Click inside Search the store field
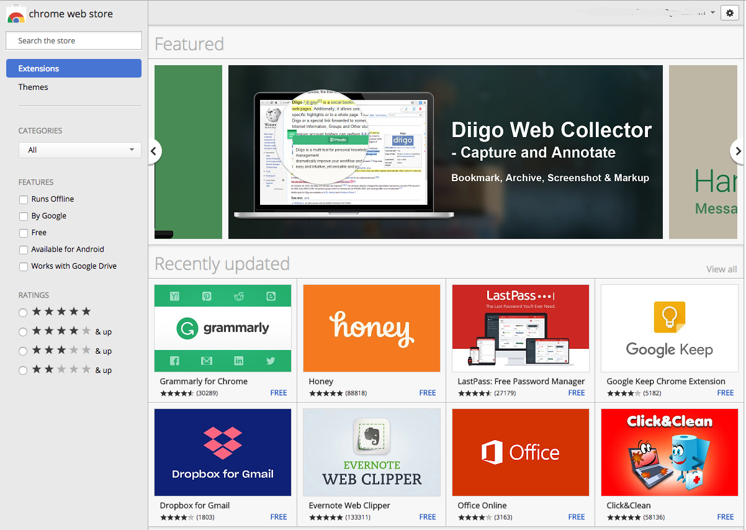The image size is (746, 530). click(x=74, y=40)
